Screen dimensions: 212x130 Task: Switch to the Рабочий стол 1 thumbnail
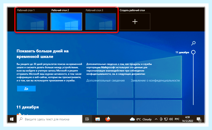pyautogui.click(x=32, y=22)
